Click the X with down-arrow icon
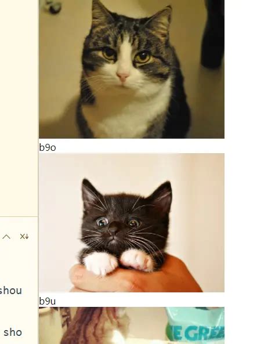 point(24,237)
